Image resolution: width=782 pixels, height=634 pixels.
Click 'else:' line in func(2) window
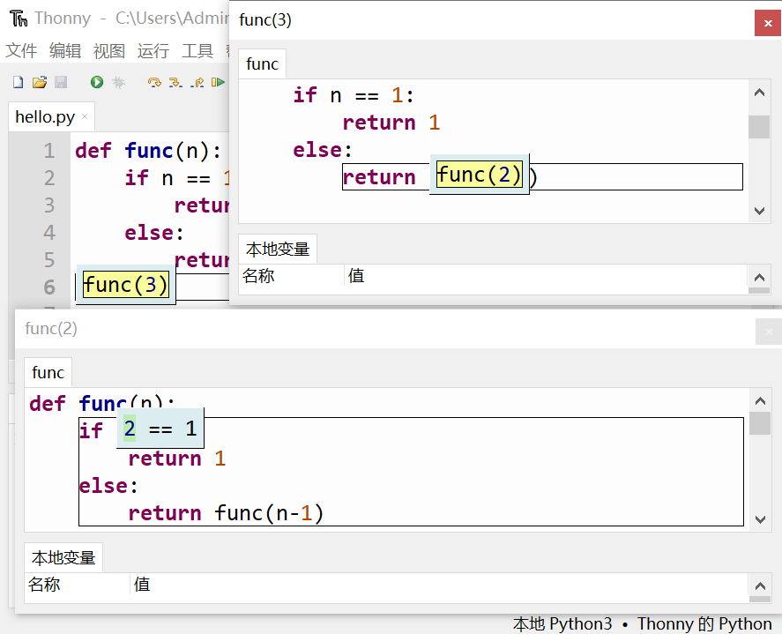tap(108, 487)
